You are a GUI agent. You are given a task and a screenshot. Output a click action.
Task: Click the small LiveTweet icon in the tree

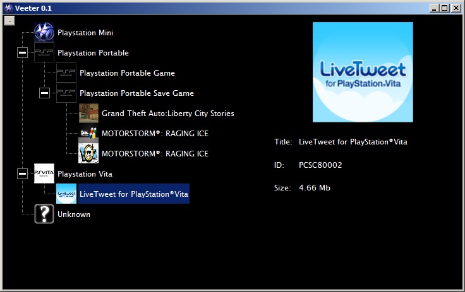click(66, 194)
